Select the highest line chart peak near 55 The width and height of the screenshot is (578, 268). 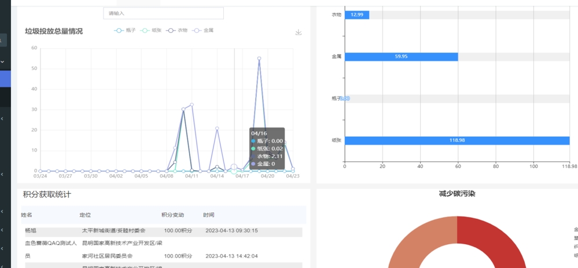(259, 58)
